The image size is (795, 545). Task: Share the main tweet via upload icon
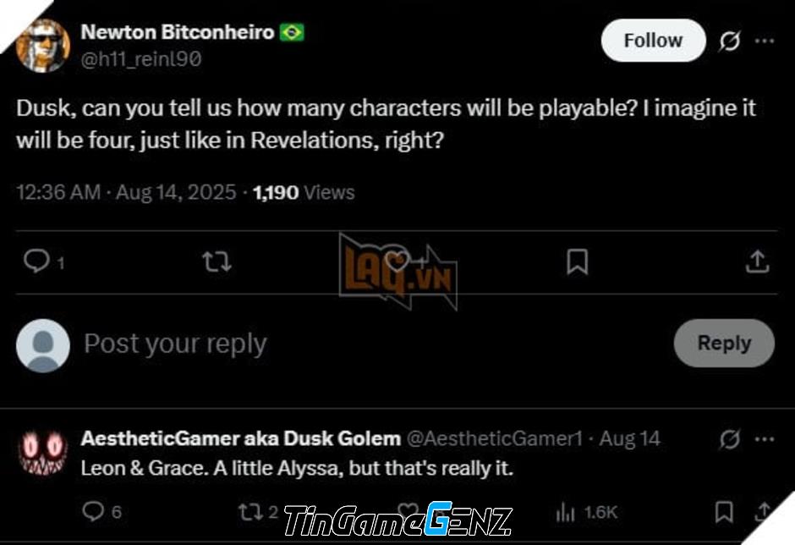(x=758, y=261)
